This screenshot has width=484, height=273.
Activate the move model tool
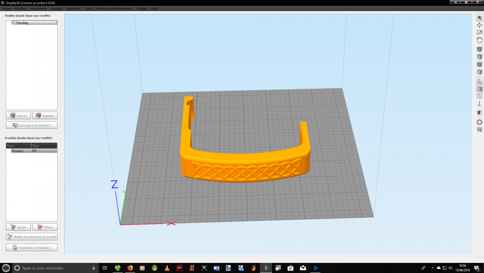[479, 25]
